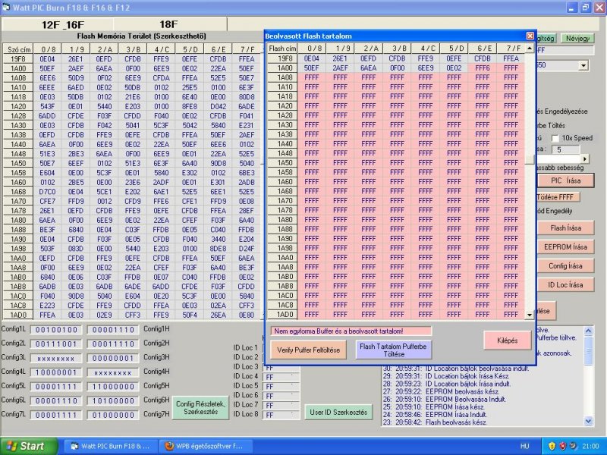Switch to Watt PIC Burn taskbar item
This screenshot has width=607, height=455.
click(x=110, y=446)
